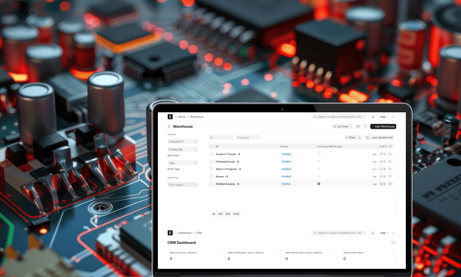Go to Dashboard breadcrumb
Image resolution: width=461 pixels, height=277 pixels.
(185, 233)
